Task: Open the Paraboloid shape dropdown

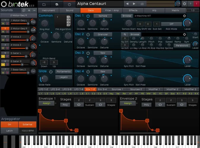Action: [x=182, y=46]
